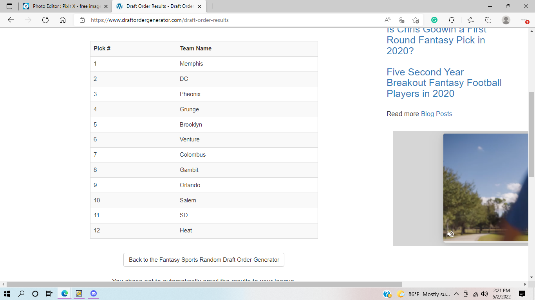The image size is (535, 300).
Task: Open the browser extensions puzzle icon
Action: click(452, 20)
